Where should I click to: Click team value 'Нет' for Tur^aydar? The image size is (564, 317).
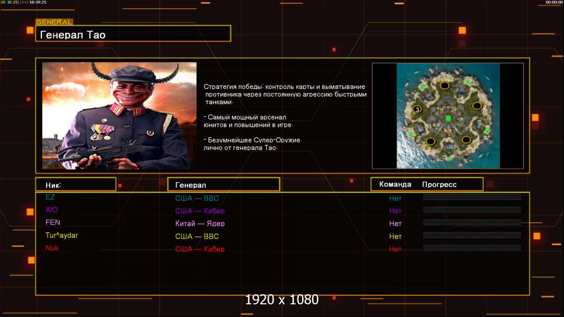(395, 236)
